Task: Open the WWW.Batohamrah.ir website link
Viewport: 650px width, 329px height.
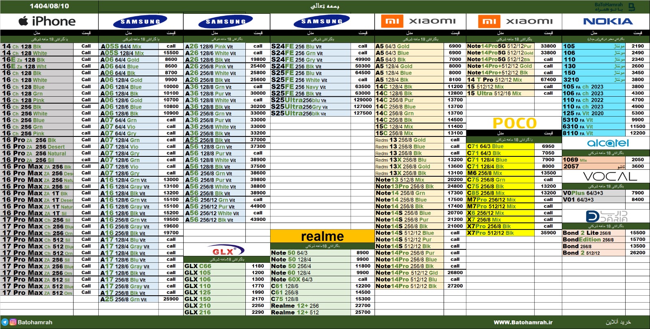Action: point(523,322)
